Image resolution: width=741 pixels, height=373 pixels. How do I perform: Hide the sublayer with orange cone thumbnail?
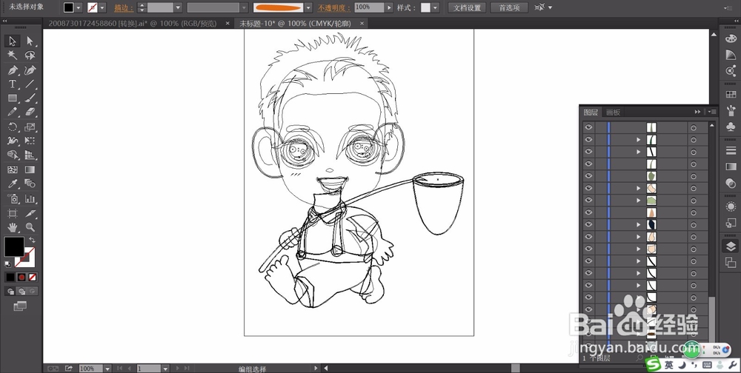pyautogui.click(x=588, y=212)
